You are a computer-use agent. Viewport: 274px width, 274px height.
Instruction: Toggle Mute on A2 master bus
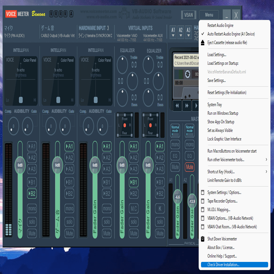click(190, 167)
